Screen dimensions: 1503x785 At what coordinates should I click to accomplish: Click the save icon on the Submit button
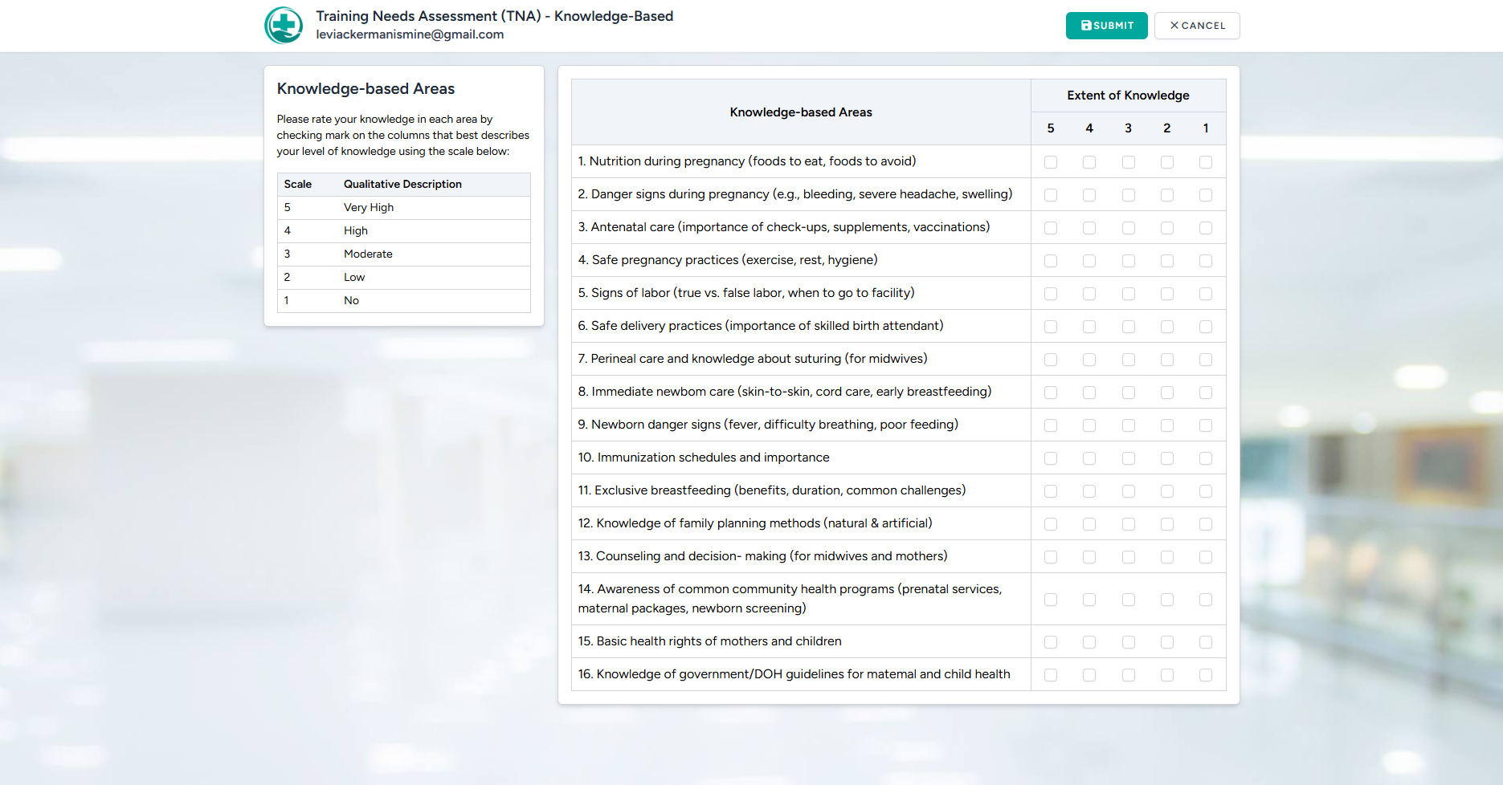tap(1085, 25)
